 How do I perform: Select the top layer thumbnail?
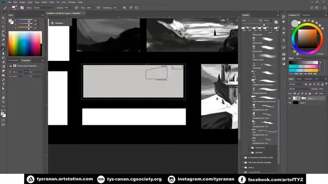[x=296, y=98]
